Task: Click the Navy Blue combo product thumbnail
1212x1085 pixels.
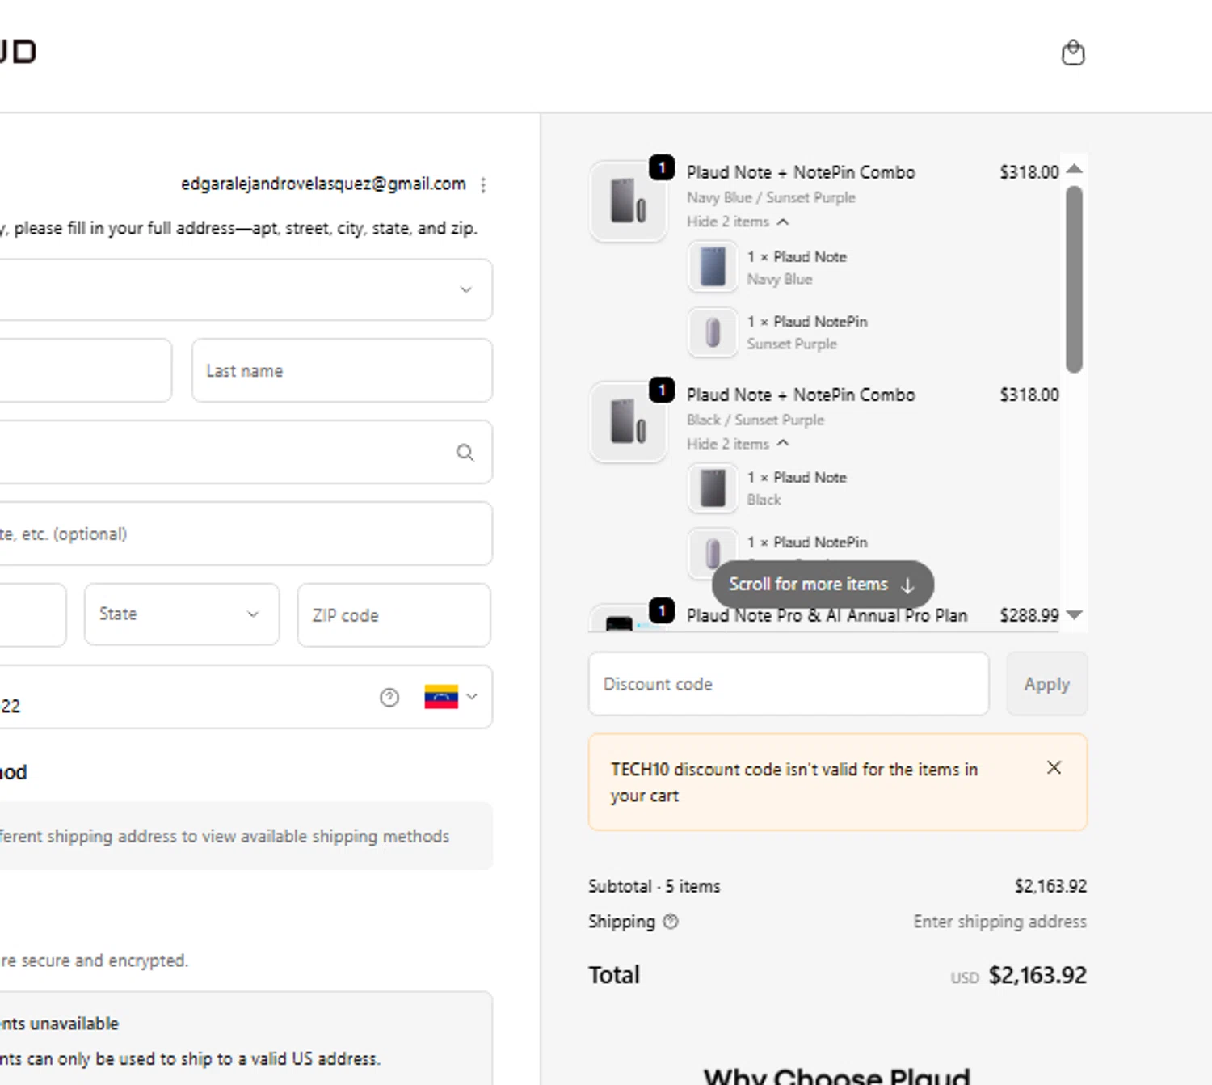Action: pos(629,201)
